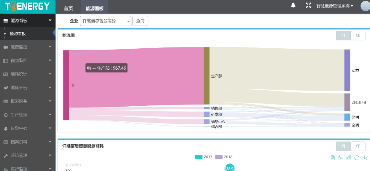The image size is (370, 171).
Task: Click the 查询 button
Action: (x=140, y=21)
